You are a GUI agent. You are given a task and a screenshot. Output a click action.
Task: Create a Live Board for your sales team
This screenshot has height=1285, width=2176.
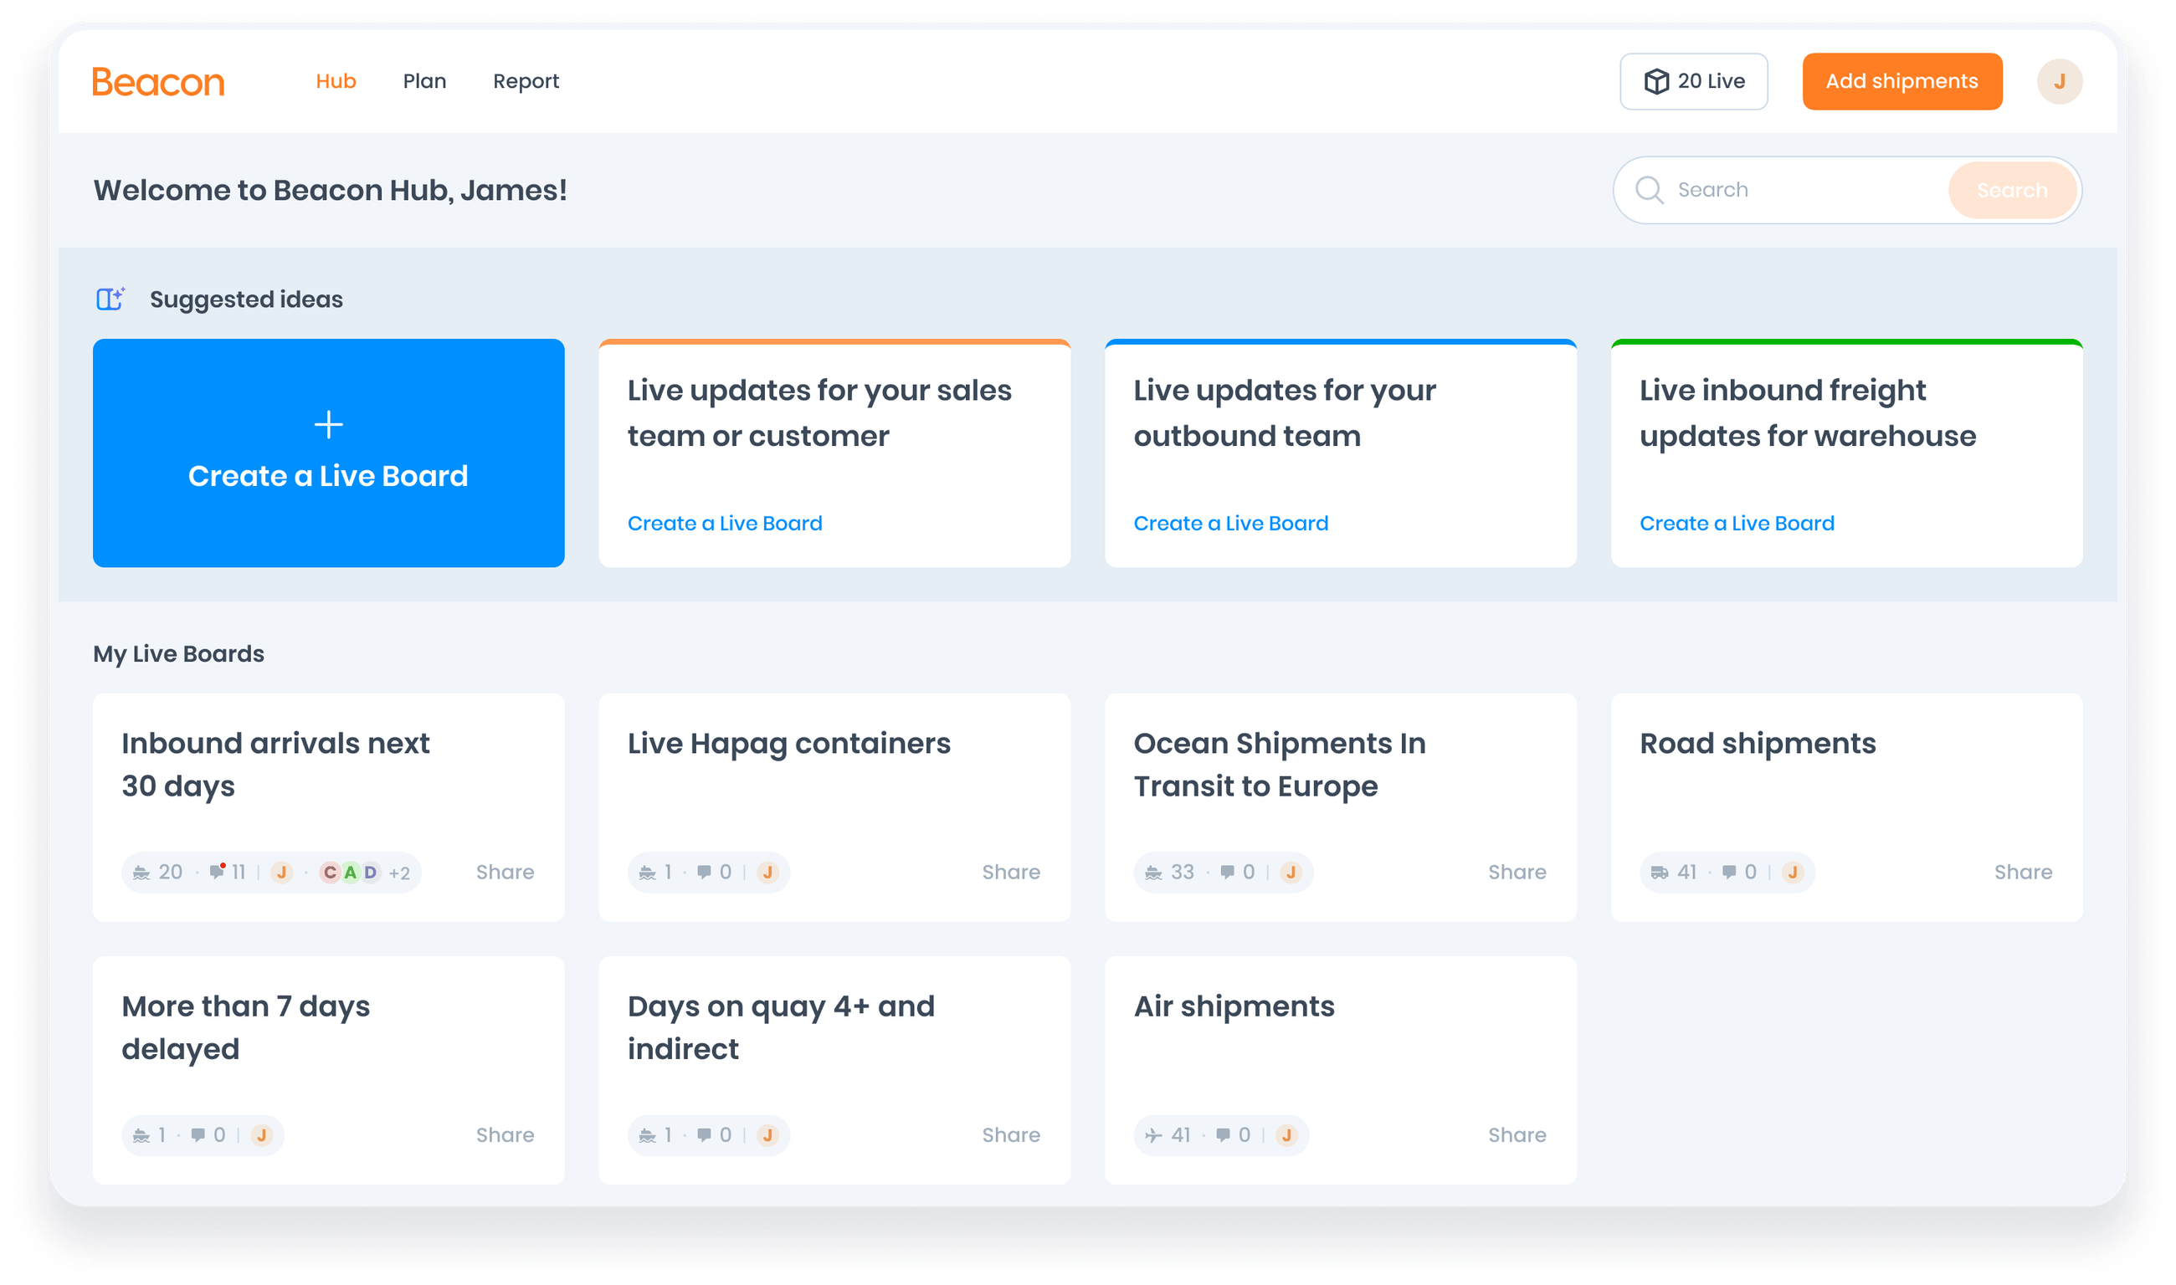click(725, 523)
